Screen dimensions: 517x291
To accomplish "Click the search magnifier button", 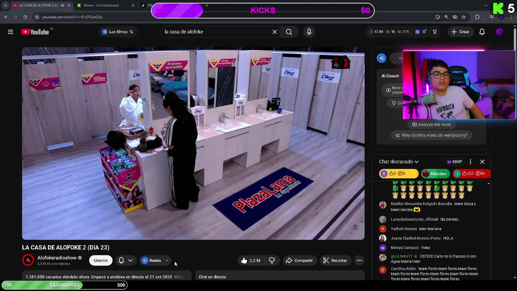I will tap(289, 32).
